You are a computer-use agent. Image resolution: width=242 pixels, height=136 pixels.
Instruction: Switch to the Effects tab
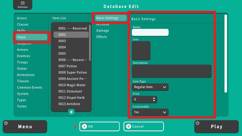click(102, 37)
